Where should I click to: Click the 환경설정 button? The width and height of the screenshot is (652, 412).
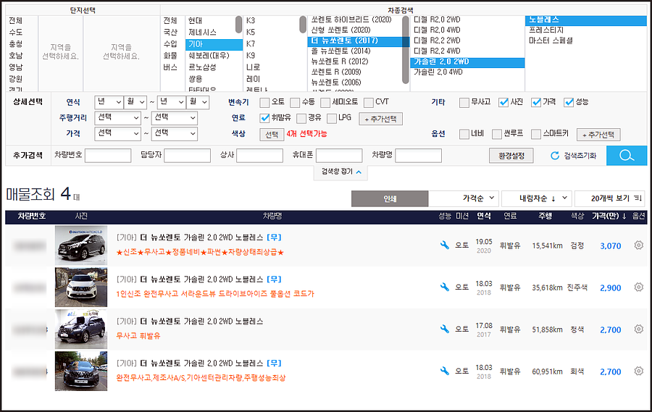511,156
